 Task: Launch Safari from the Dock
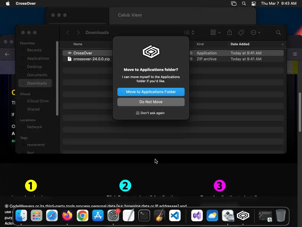pyautogui.click(x=52, y=215)
